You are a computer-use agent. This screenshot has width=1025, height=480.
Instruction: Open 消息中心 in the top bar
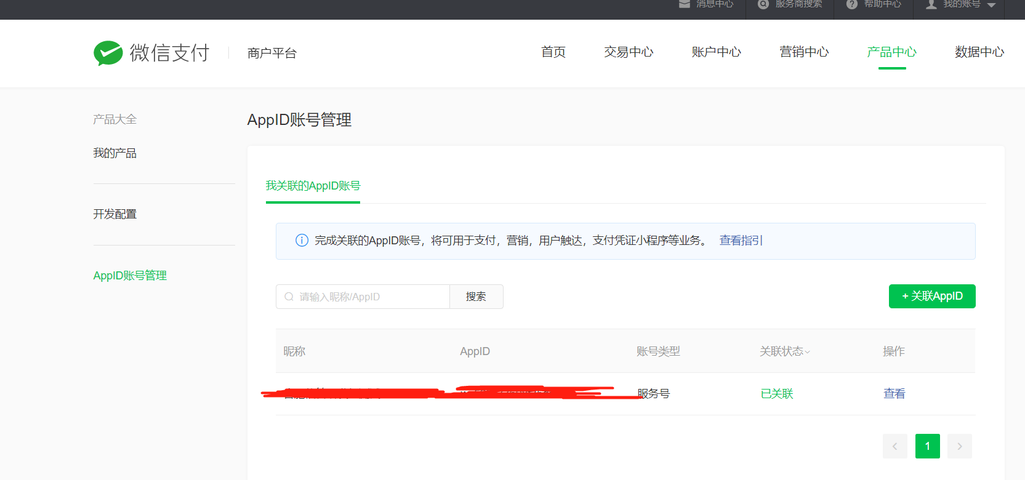(x=715, y=4)
